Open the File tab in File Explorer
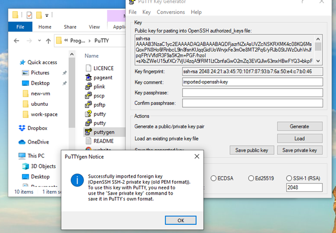 [x=20, y=27]
